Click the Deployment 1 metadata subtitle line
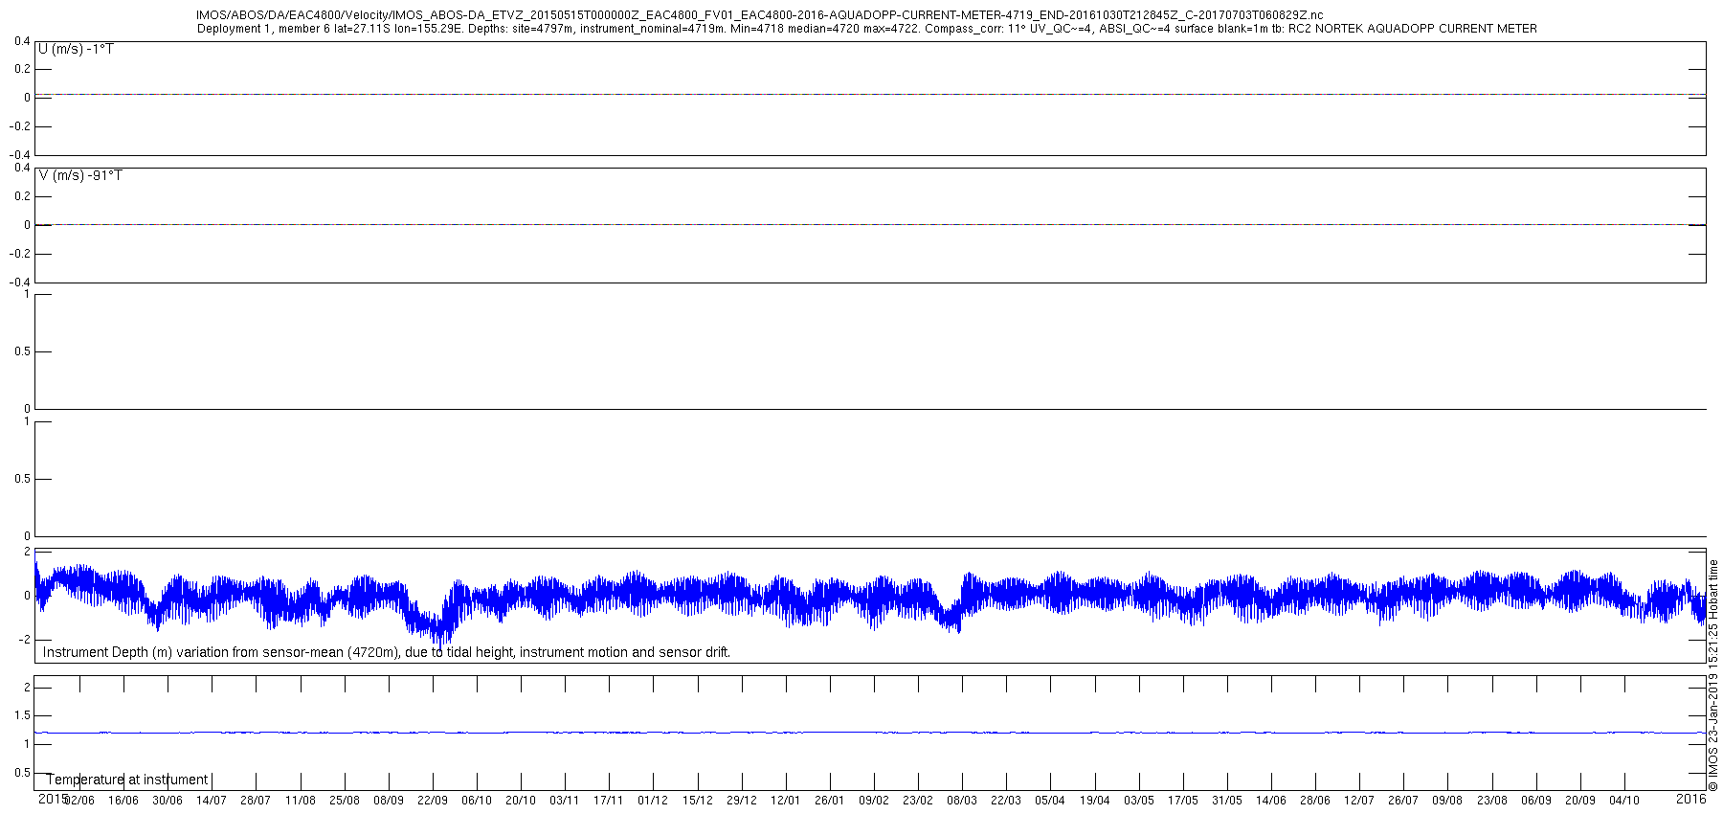 click(x=867, y=29)
